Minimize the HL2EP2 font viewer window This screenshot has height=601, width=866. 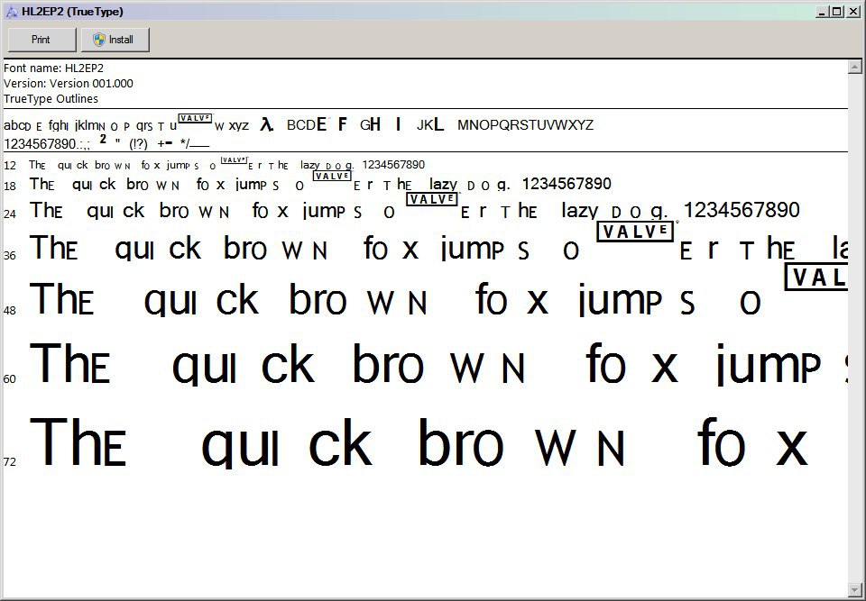click(823, 11)
